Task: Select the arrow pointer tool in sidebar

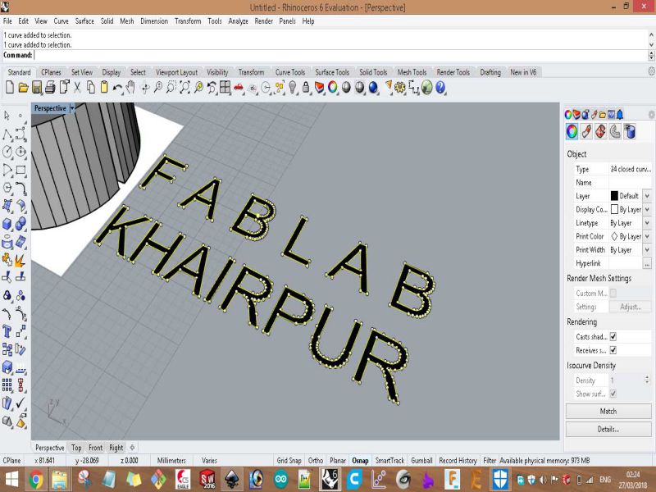Action: [x=7, y=115]
